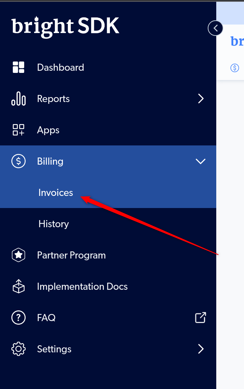Click the FAQ question mark icon

coord(18,318)
